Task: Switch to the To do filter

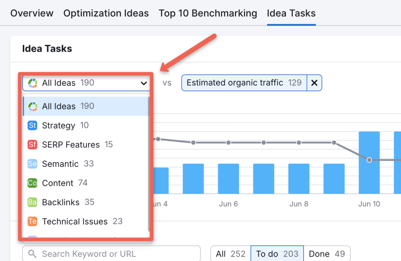Action: pyautogui.click(x=277, y=254)
